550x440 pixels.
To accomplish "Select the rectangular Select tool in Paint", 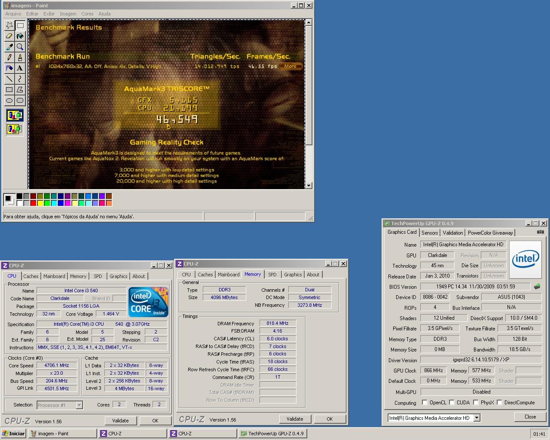I will coord(20,25).
